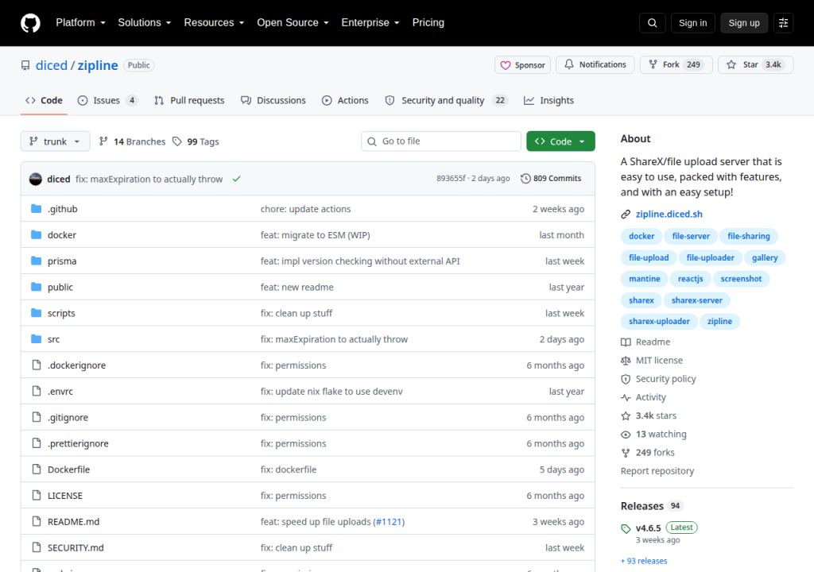This screenshot has height=572, width=814.
Task: Switch to the Discussions tab
Action: pos(273,100)
